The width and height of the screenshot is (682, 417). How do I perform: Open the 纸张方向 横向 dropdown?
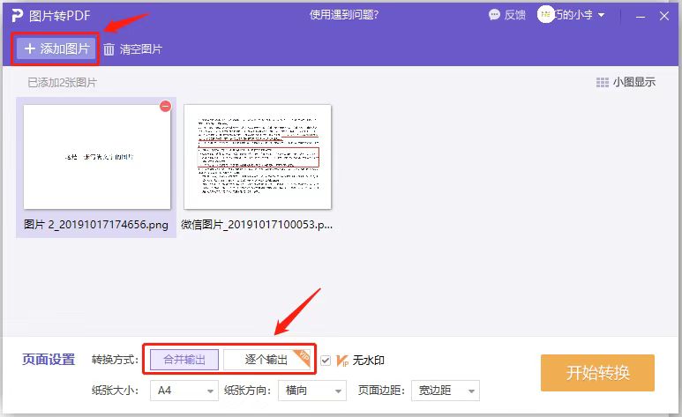[x=312, y=391]
